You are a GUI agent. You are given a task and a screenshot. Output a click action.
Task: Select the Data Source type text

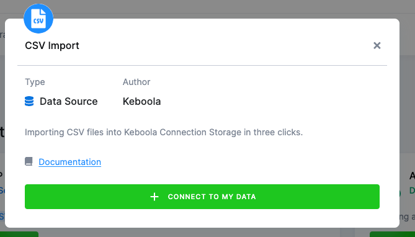pos(69,101)
